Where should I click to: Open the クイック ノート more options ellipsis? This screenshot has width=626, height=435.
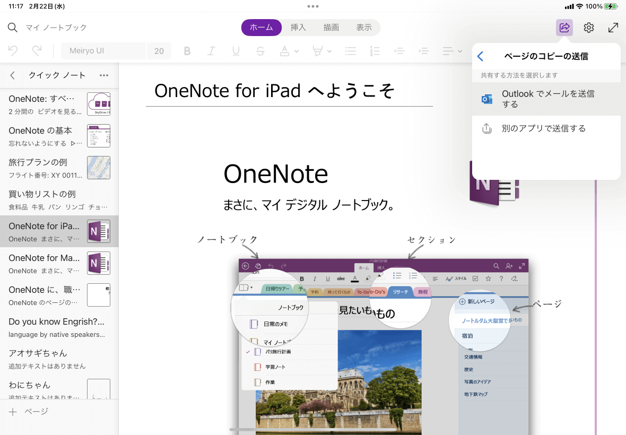click(x=104, y=75)
